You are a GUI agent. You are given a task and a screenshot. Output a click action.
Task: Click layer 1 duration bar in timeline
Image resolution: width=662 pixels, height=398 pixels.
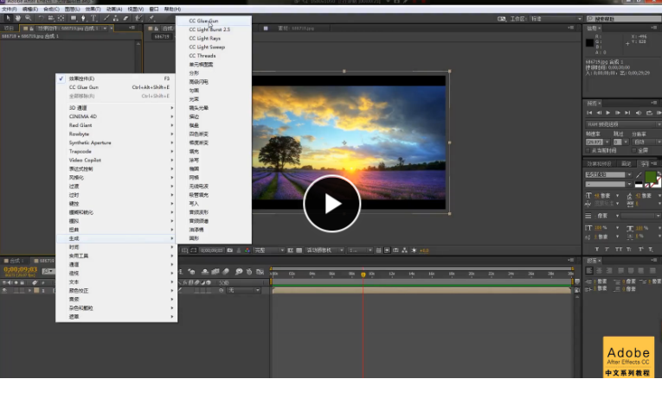[x=421, y=290]
